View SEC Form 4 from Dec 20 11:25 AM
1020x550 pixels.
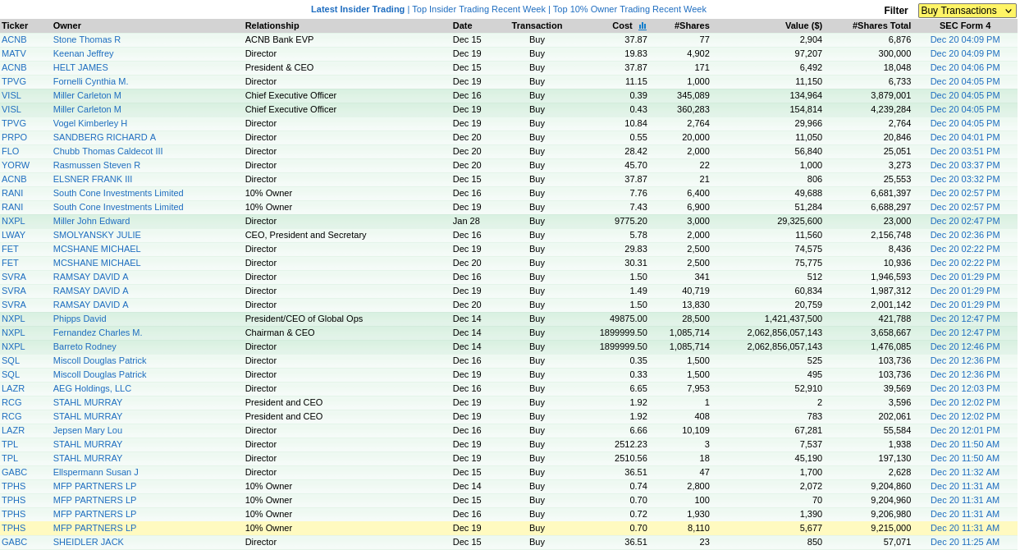pos(965,542)
